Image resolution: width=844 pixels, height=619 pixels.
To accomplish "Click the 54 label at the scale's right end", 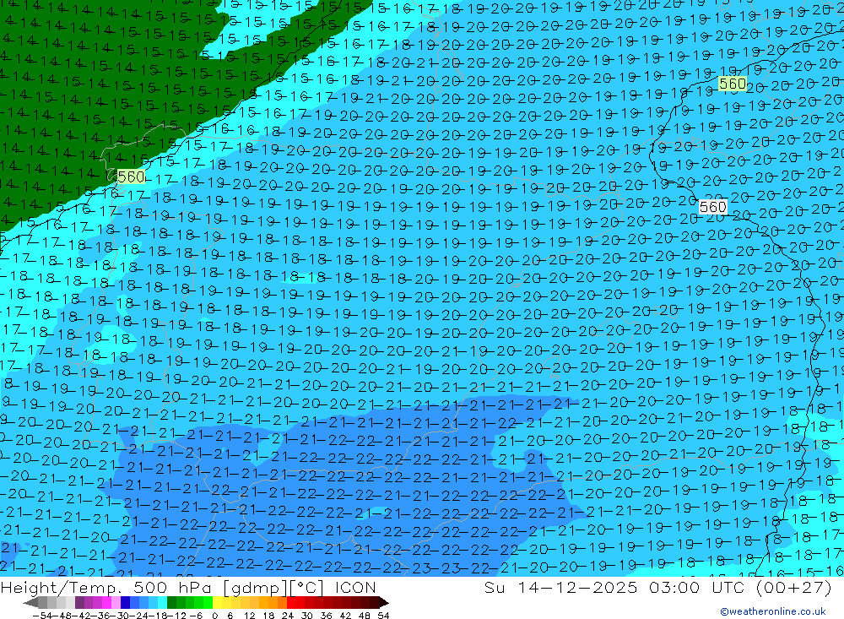I will [x=383, y=616].
